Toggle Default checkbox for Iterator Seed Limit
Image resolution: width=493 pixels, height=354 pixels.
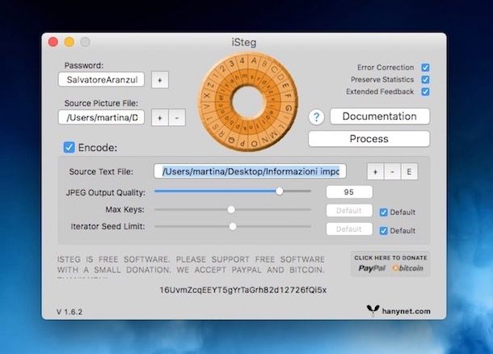pyautogui.click(x=383, y=230)
